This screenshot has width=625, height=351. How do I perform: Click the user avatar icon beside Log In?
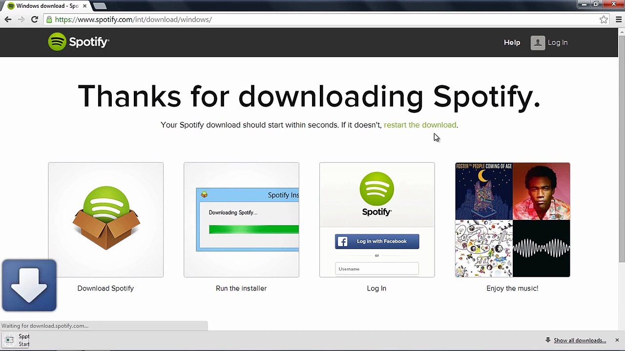[538, 42]
